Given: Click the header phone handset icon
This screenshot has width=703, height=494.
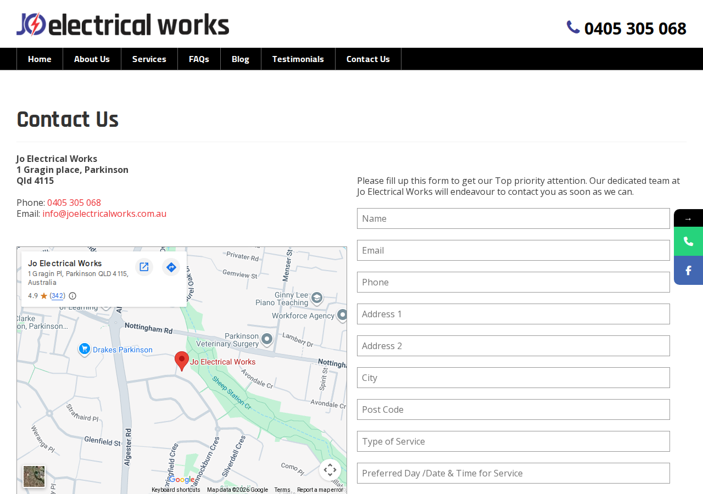Looking at the screenshot, I should [x=573, y=27].
